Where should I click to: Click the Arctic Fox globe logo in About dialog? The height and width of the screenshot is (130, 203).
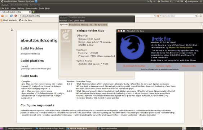click(132, 47)
